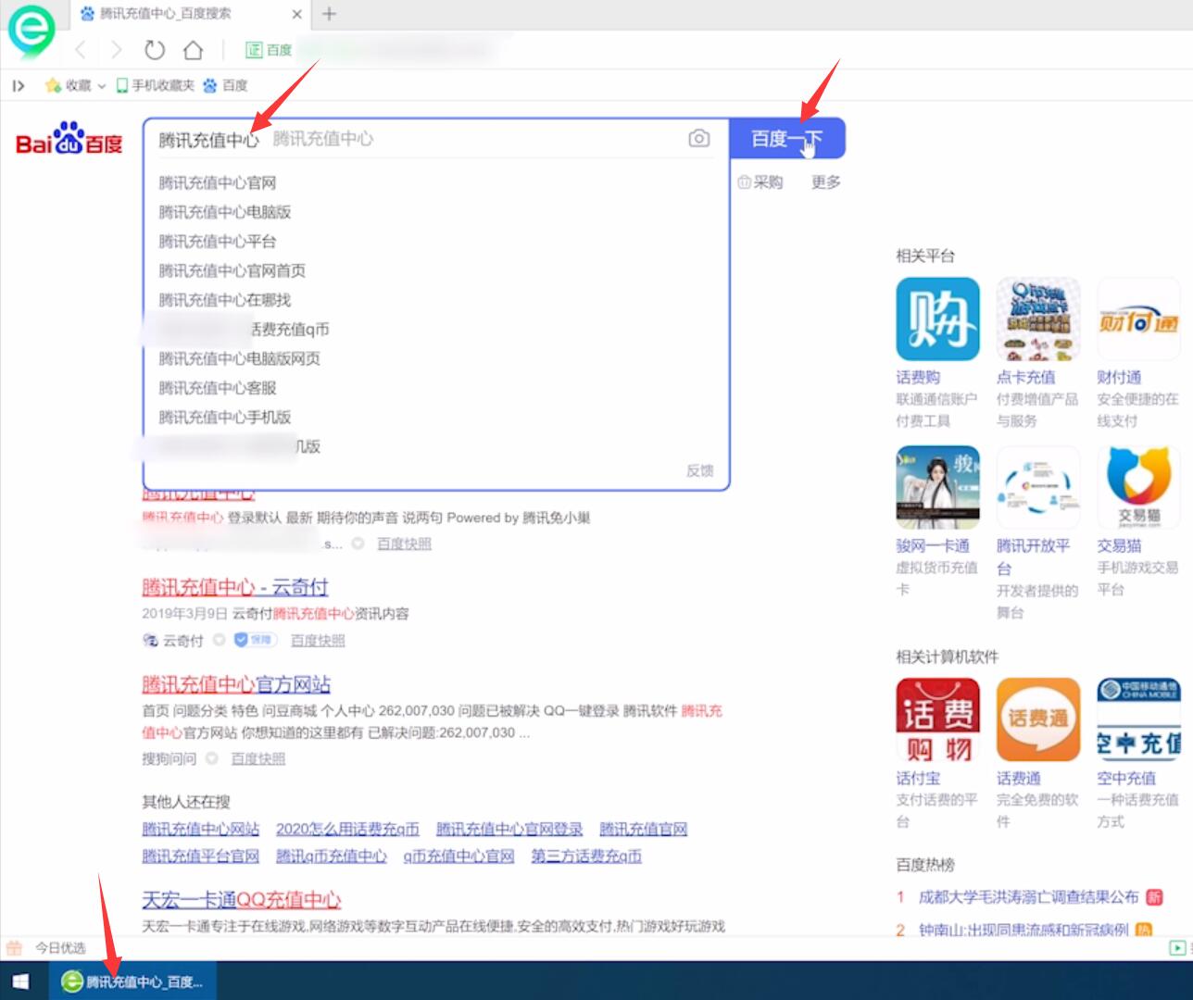Open 空中充值 software icon
This screenshot has width=1193, height=1000.
[x=1139, y=719]
